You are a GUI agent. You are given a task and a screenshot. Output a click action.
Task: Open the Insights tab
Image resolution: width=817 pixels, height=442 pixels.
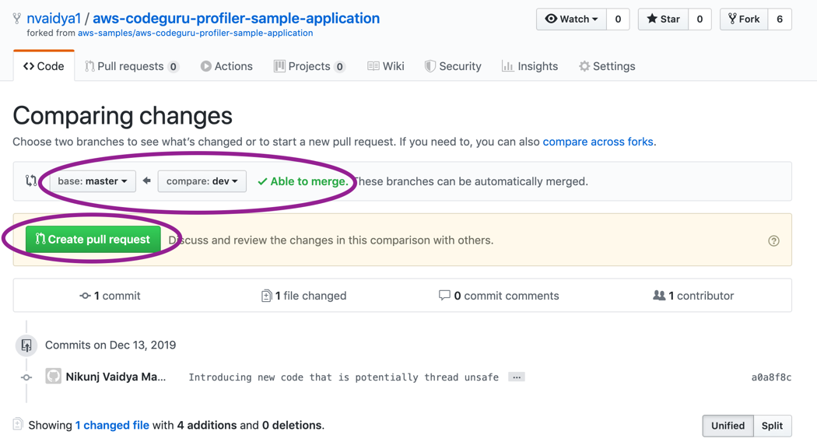pos(530,66)
